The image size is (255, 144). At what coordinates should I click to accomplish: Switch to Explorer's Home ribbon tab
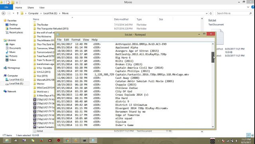coord(18,8)
